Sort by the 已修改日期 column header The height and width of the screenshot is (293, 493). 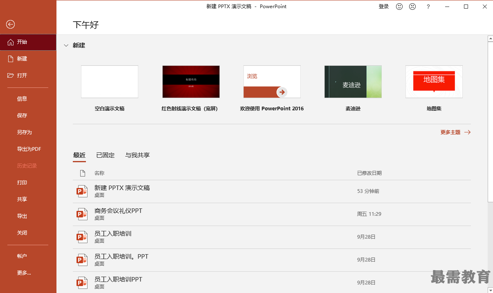369,173
